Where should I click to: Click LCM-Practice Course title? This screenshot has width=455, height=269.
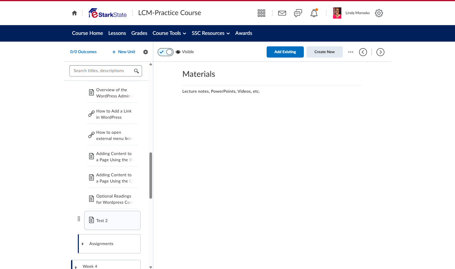(x=169, y=13)
